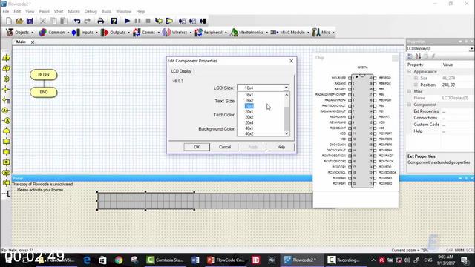The image size is (475, 267).
Task: Select the Main flowchart tab
Action: pos(21,42)
